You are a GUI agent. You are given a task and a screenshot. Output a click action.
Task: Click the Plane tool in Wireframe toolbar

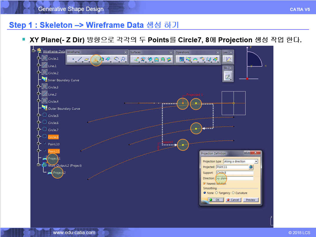[x=86, y=60]
